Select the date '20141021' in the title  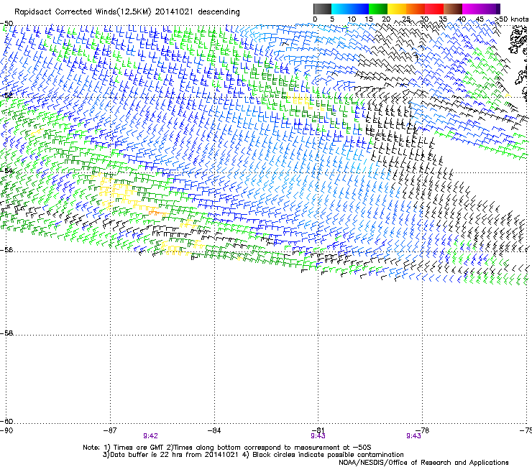click(x=174, y=12)
